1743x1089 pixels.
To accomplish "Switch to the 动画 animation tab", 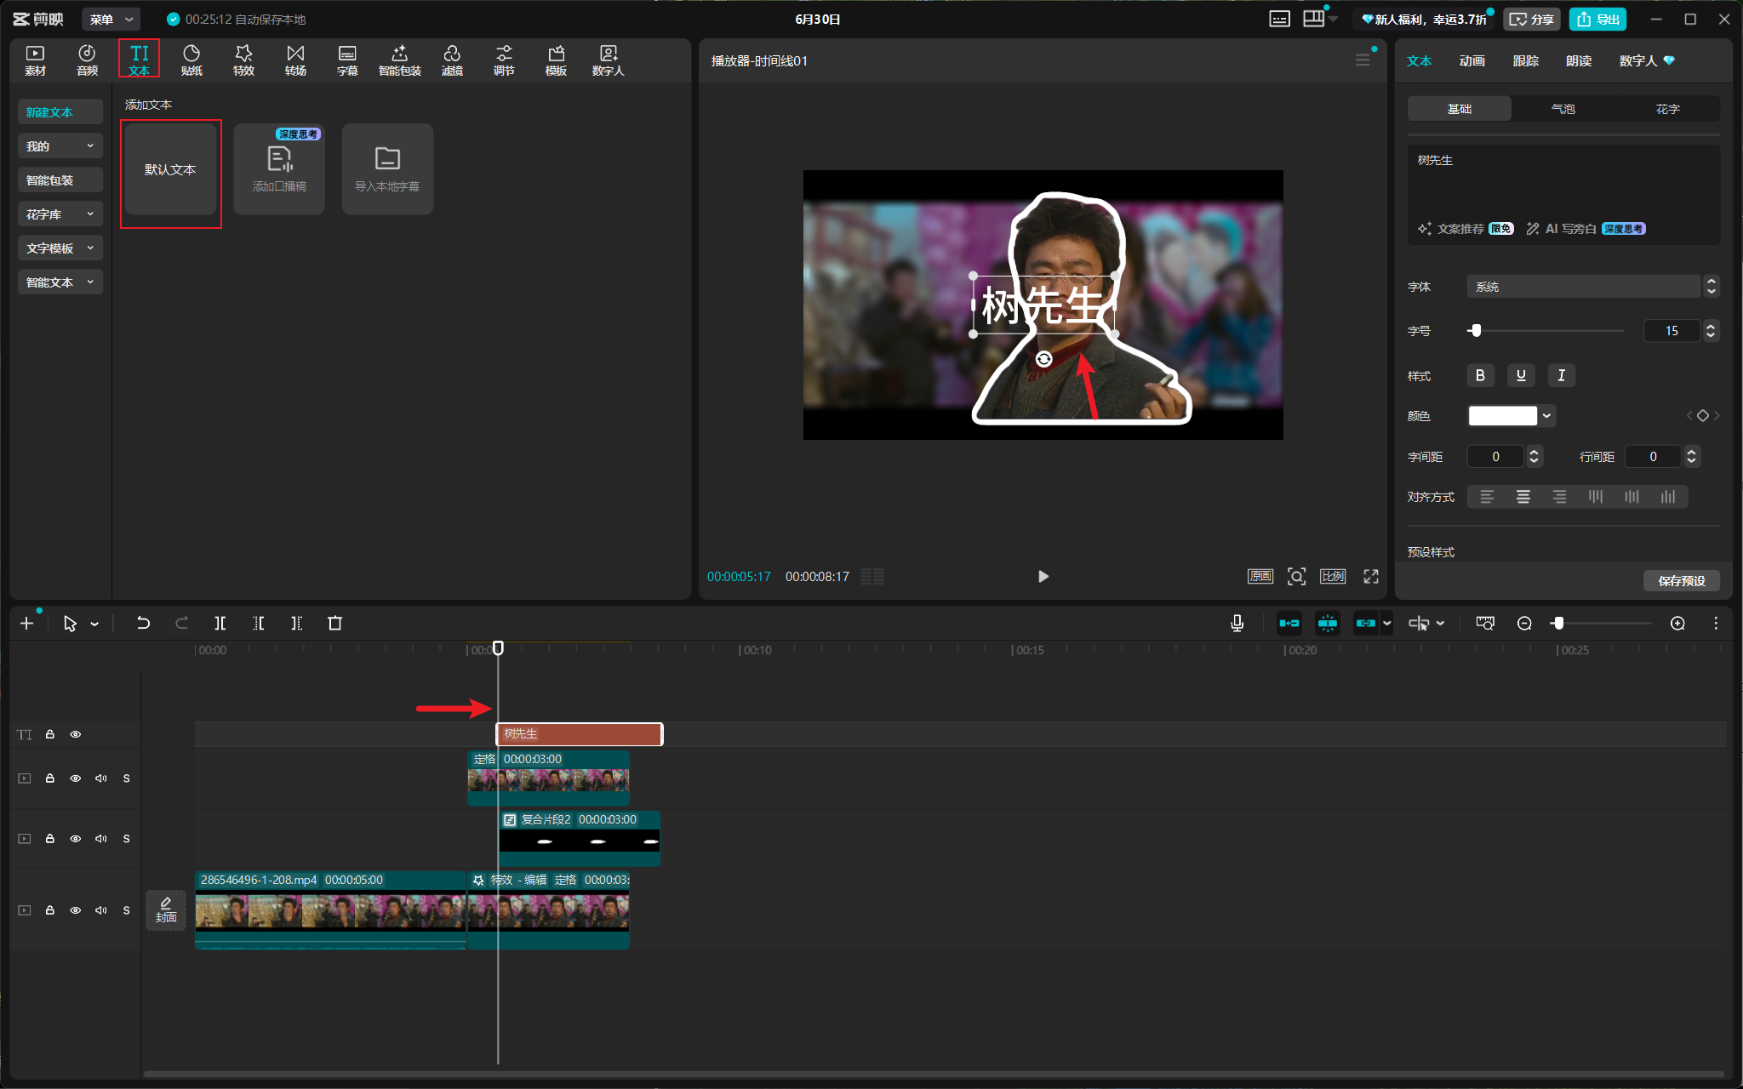I will click(1472, 60).
